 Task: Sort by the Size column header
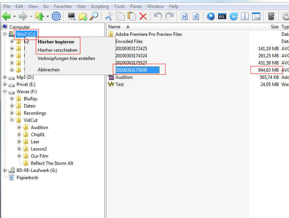(x=274, y=27)
